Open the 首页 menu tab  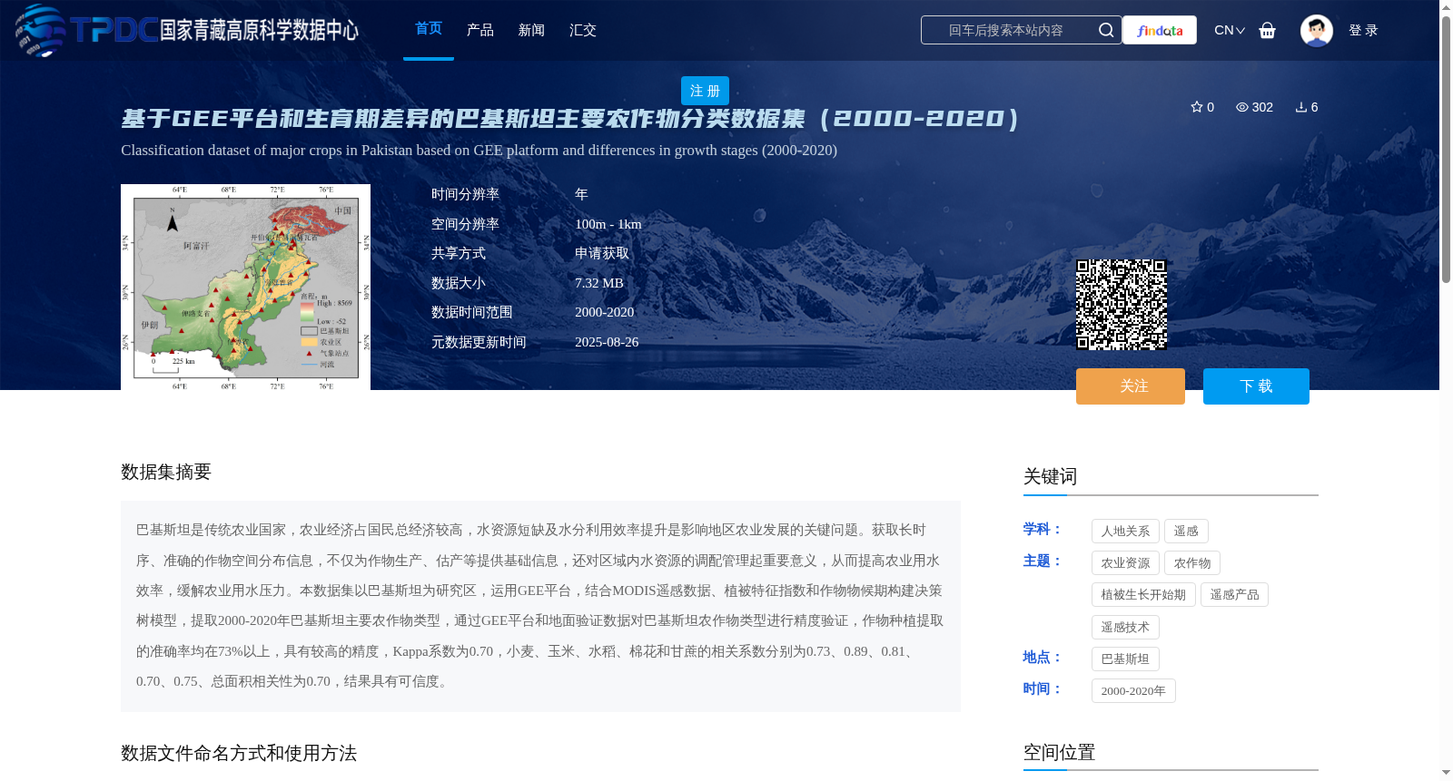[x=429, y=29]
